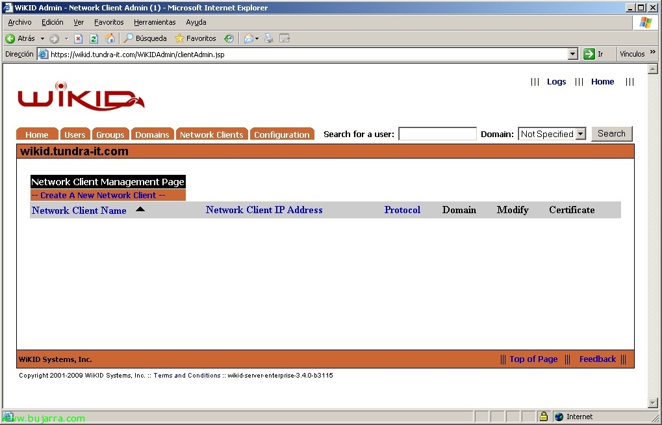Switch to the Domains tab

click(x=153, y=134)
